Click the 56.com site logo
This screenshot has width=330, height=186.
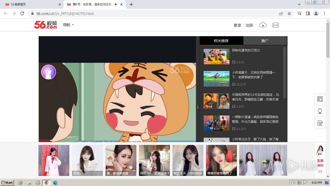tap(45, 25)
